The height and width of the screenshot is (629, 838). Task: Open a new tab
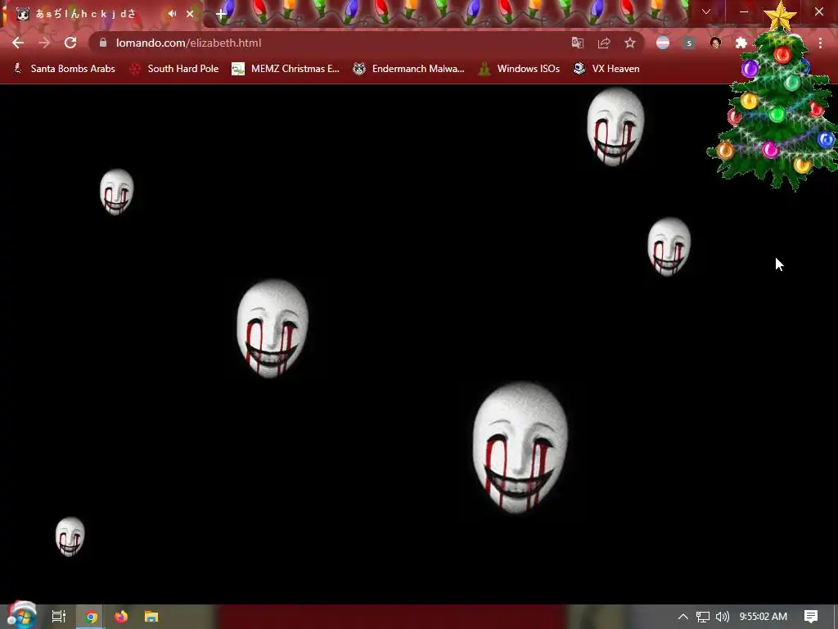[x=221, y=14]
